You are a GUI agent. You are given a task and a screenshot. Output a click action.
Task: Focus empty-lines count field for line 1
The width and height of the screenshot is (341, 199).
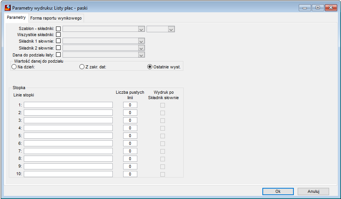pos(130,105)
